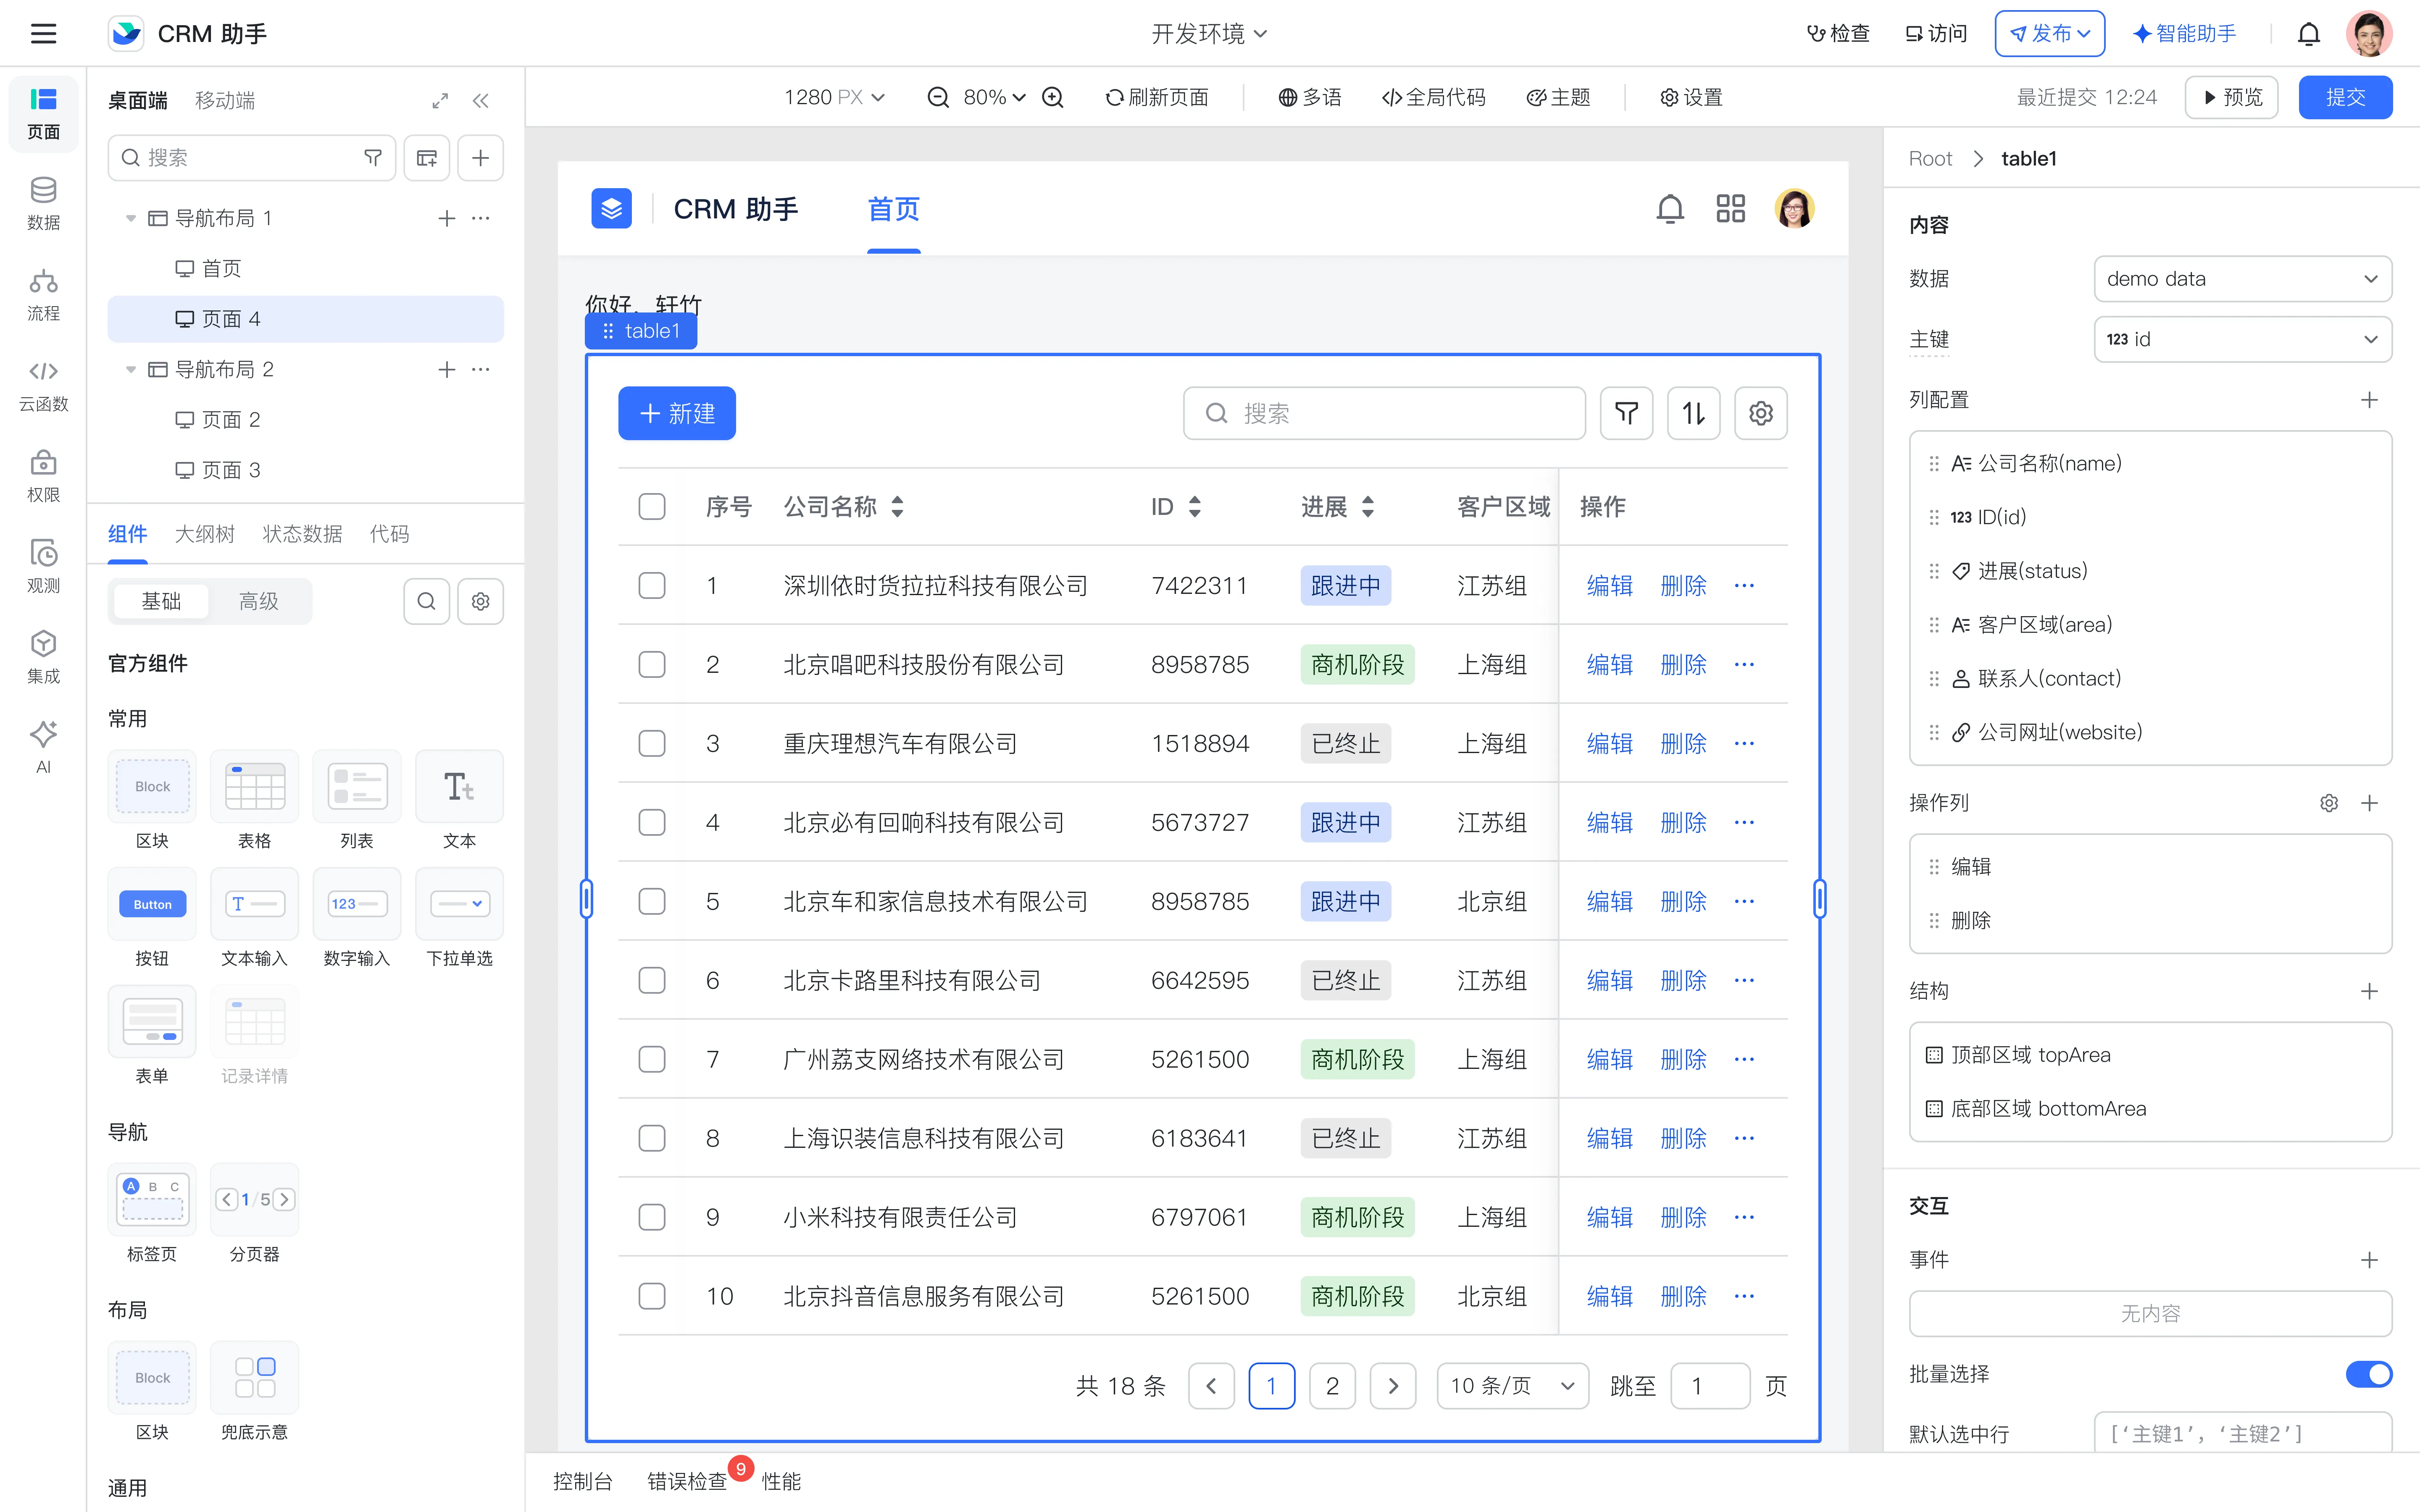2420x1512 pixels.
Task: Click the bell icon in CRM preview header
Action: click(1670, 209)
